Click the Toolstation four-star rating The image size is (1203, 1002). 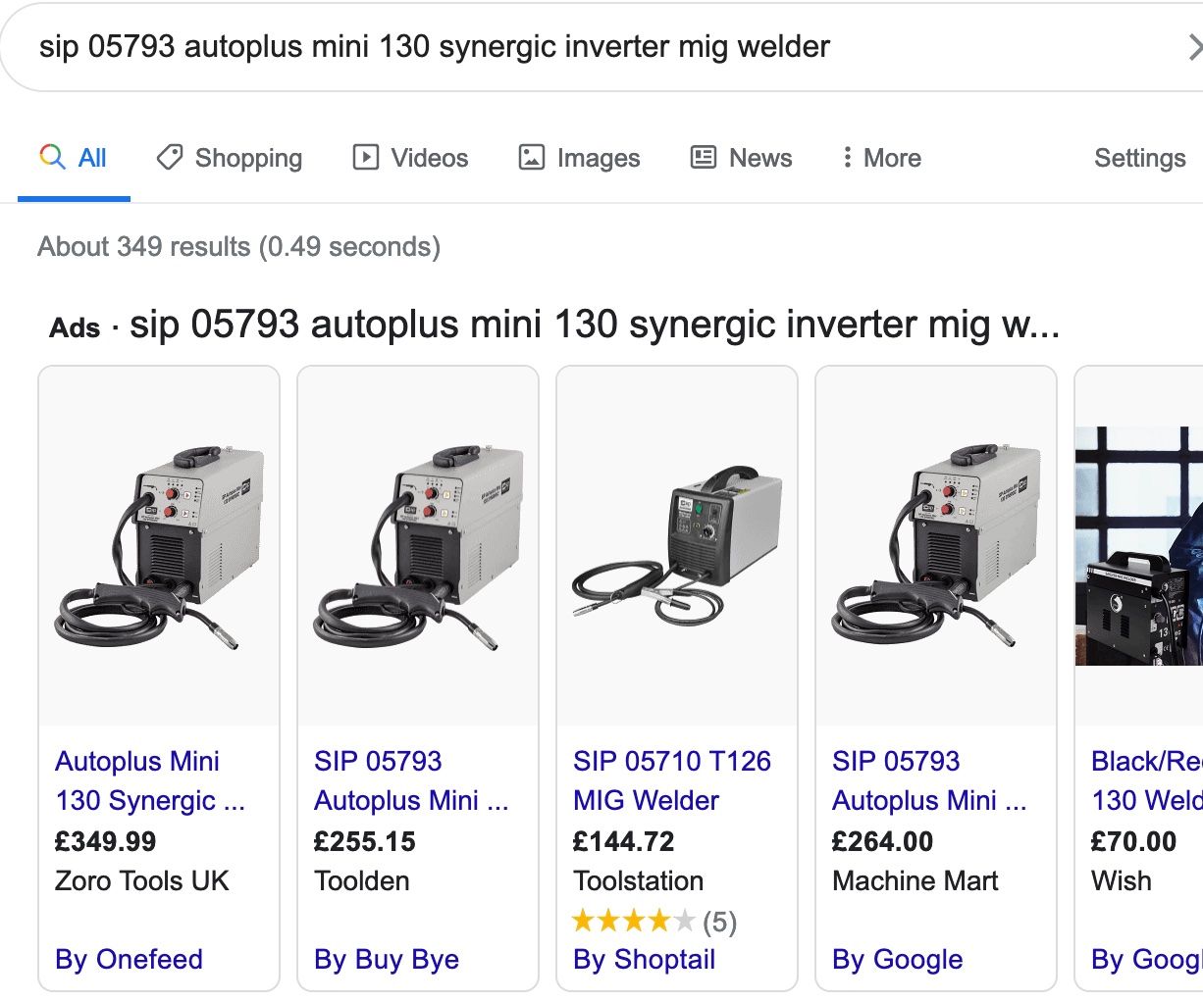coord(633,921)
